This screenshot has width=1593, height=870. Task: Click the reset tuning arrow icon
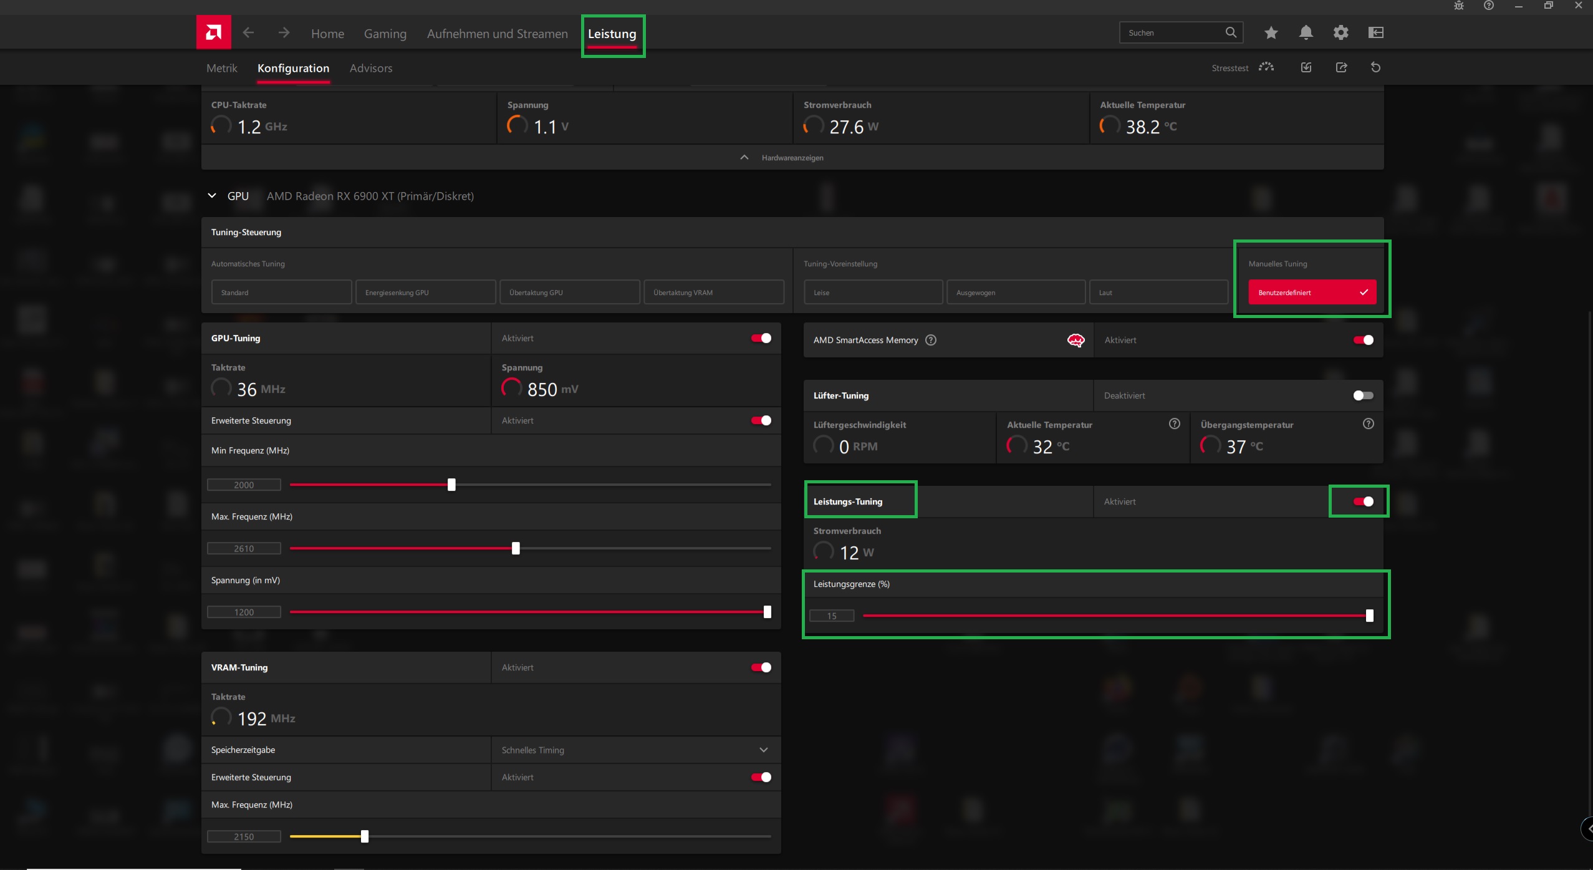1375,67
